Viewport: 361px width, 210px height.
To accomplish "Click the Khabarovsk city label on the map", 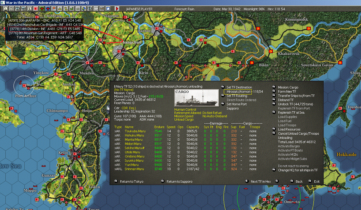I will [288, 53].
